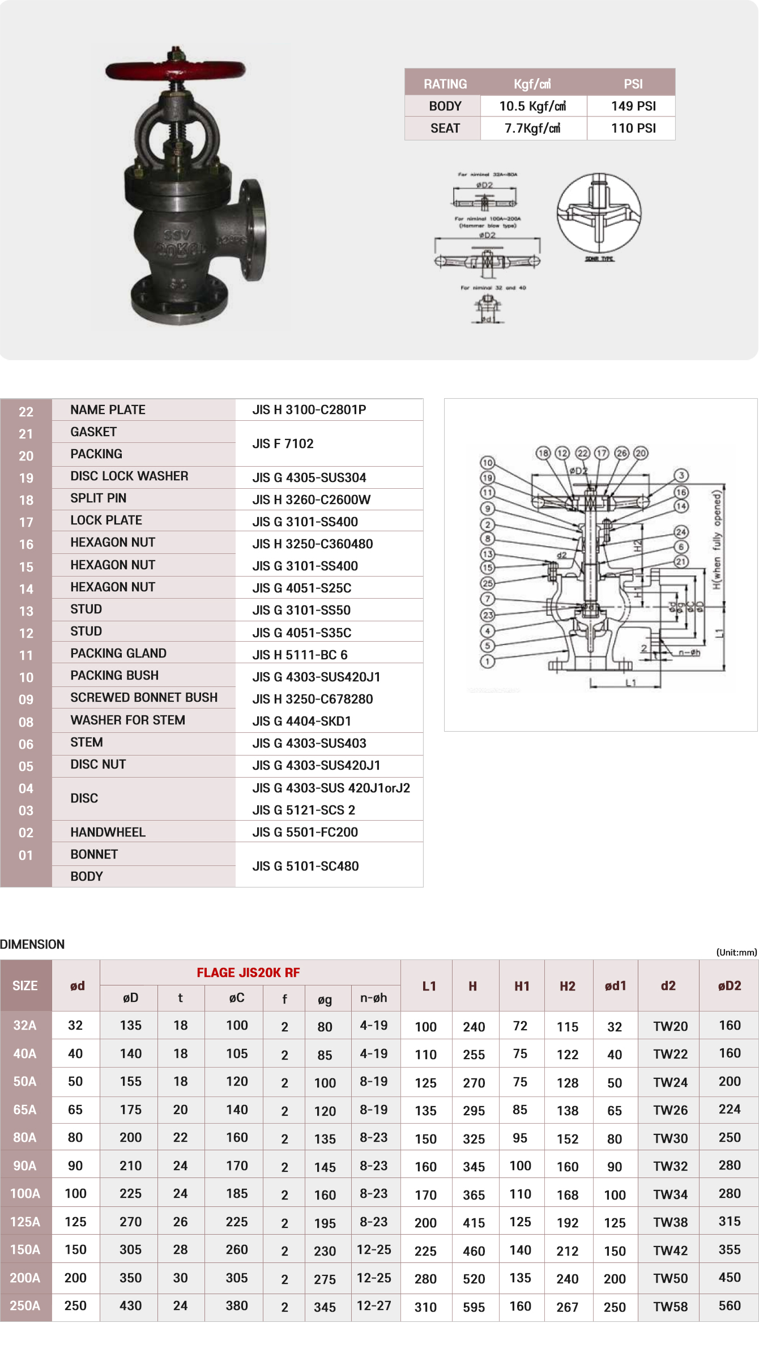The image size is (759, 1357).
Task: Click 'TW38' in the 125A row
Action: [x=671, y=1222]
